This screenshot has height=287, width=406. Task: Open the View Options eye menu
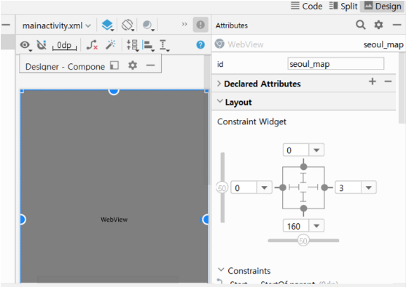pos(26,45)
